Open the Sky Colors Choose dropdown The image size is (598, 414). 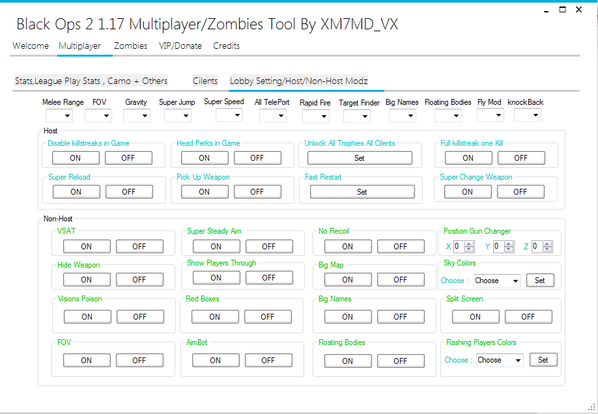point(497,281)
